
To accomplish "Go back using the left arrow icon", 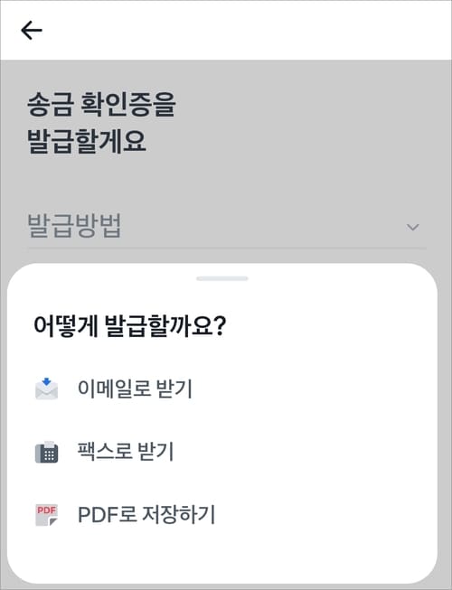I will point(32,30).
